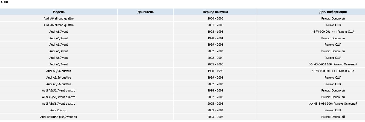Select Audi A6/Avant model in the 1998 - 1998 row
This screenshot has width=365, height=122.
pyautogui.click(x=59, y=32)
